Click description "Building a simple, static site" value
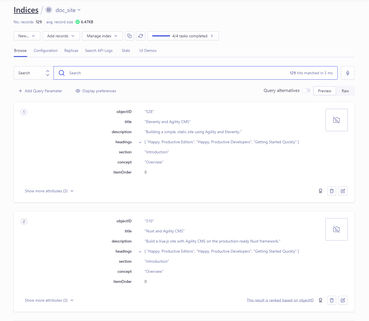This screenshot has height=321, width=369. point(193,132)
